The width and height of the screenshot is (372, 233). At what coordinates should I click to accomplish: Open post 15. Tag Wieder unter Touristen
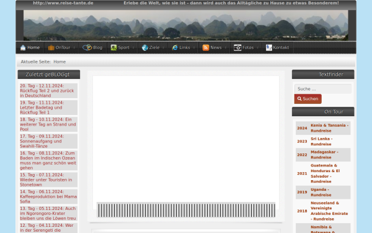pos(48,180)
